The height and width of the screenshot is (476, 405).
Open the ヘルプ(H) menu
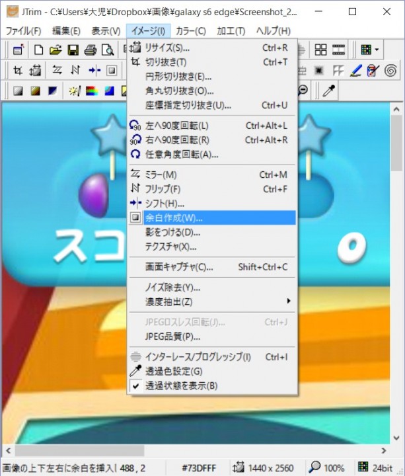point(273,31)
